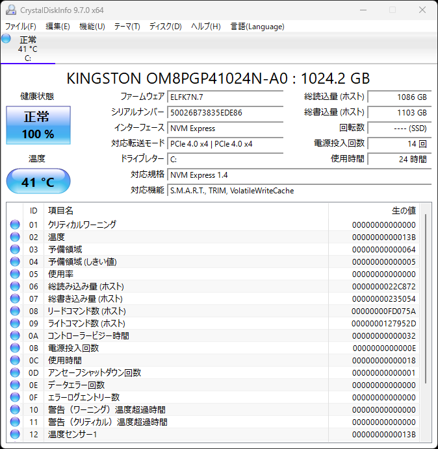
Task: Click raw value 000000000013B in 温度 row
Action: click(x=384, y=237)
